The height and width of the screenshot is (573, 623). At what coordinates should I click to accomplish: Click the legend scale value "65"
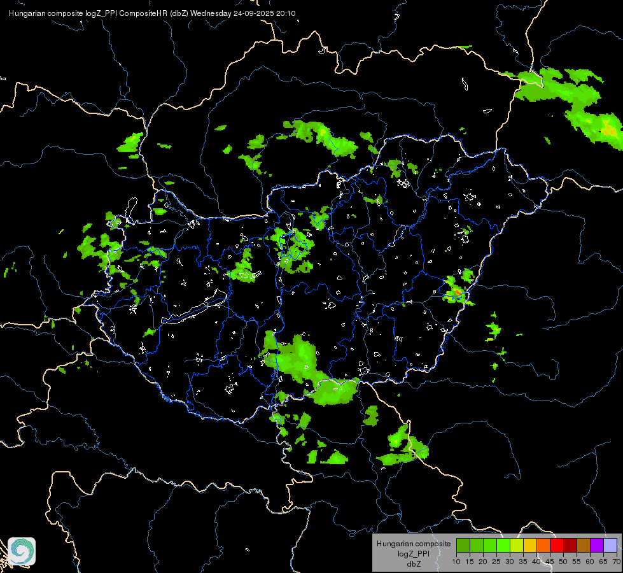(603, 562)
